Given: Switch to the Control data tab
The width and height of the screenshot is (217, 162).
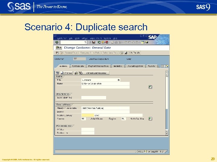Looking at the screenshot, I should (x=78, y=66).
